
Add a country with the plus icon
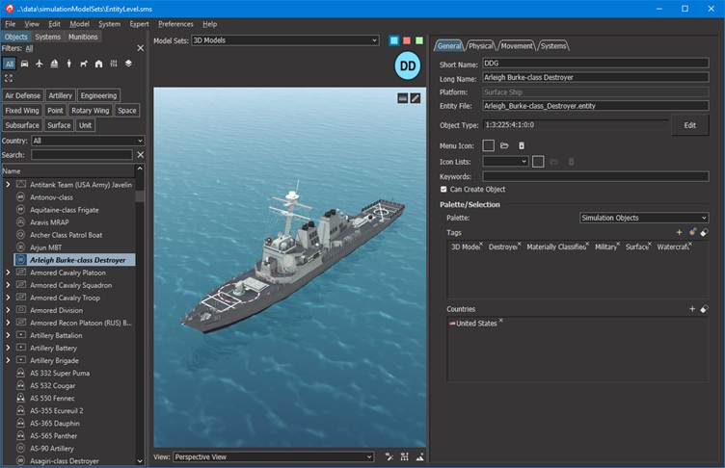click(691, 309)
